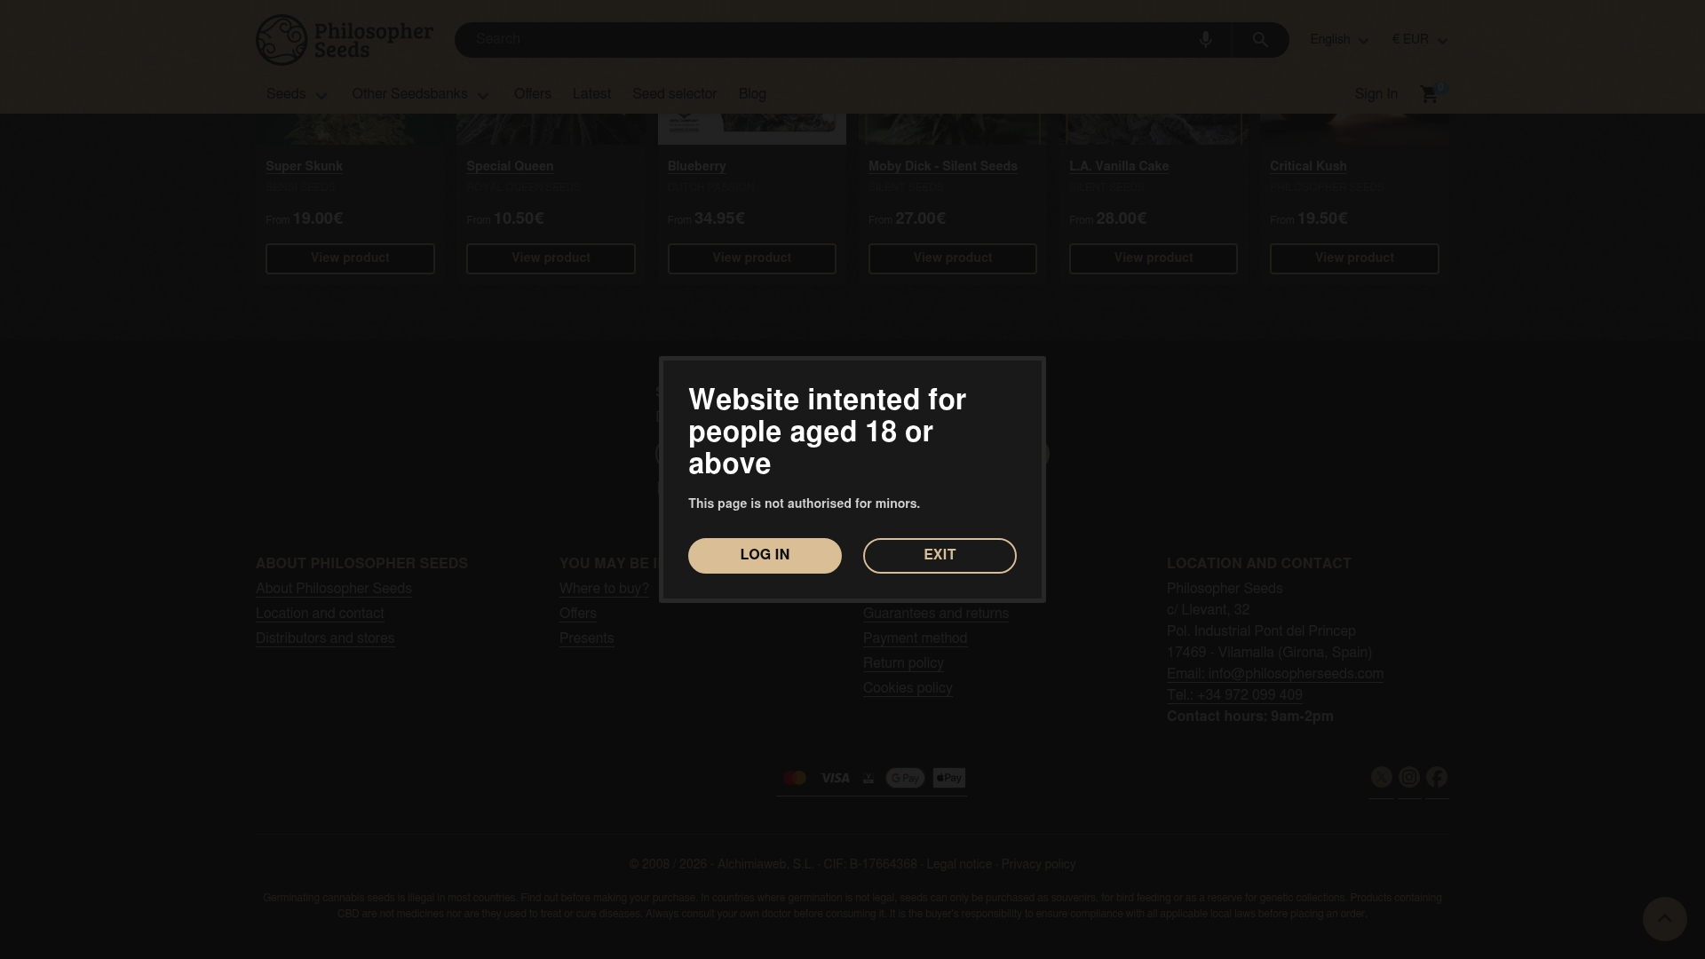
Task: Open the Payment method link
Action: 916,639
